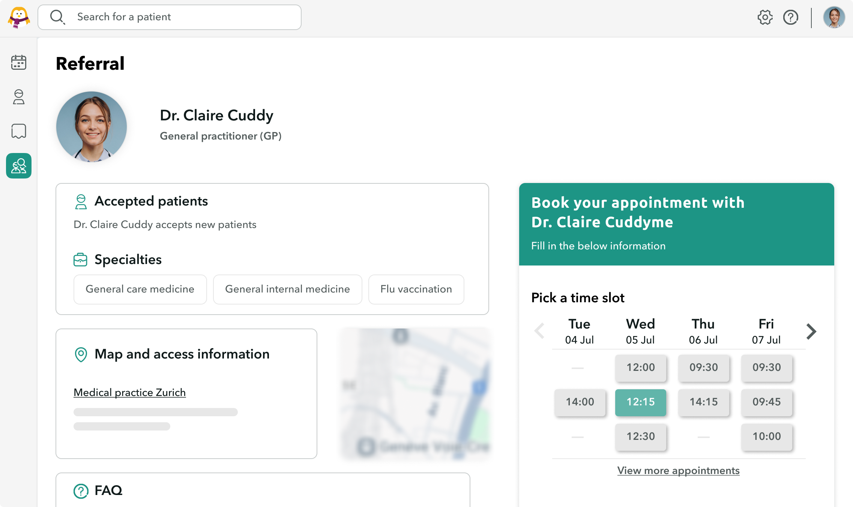Open the blurred map thumbnail
853x507 pixels.
click(415, 394)
